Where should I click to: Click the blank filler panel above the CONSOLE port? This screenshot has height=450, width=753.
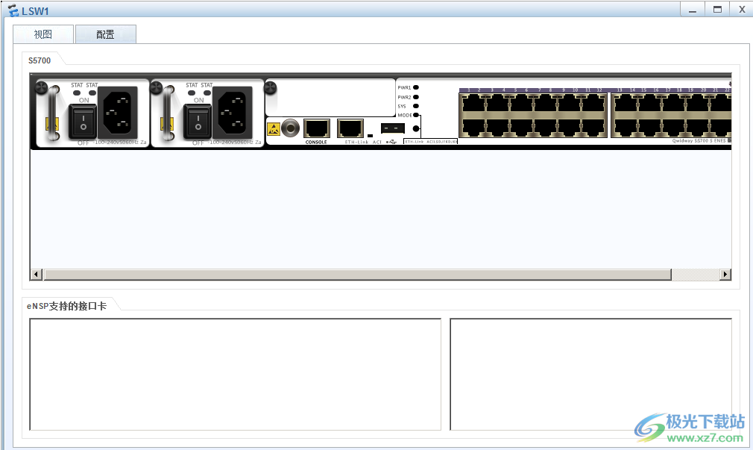[330, 98]
